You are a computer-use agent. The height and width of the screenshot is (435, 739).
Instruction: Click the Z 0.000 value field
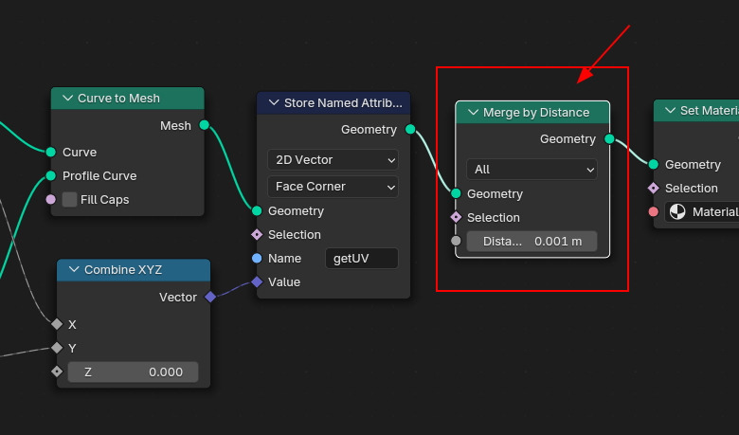tap(133, 372)
